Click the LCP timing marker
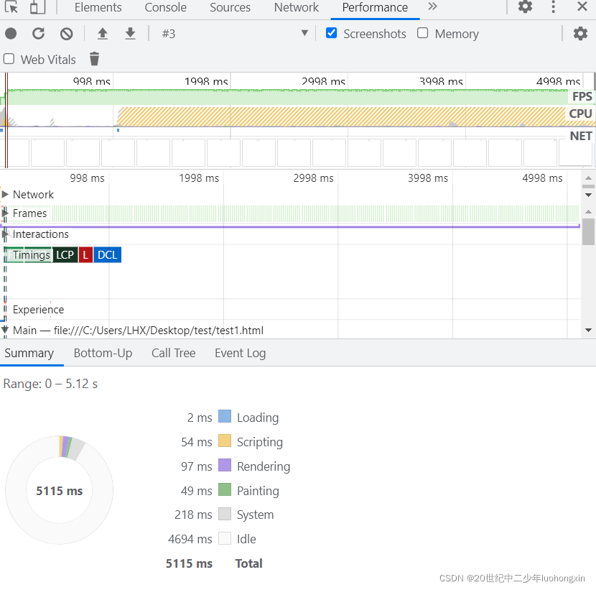 coord(65,255)
